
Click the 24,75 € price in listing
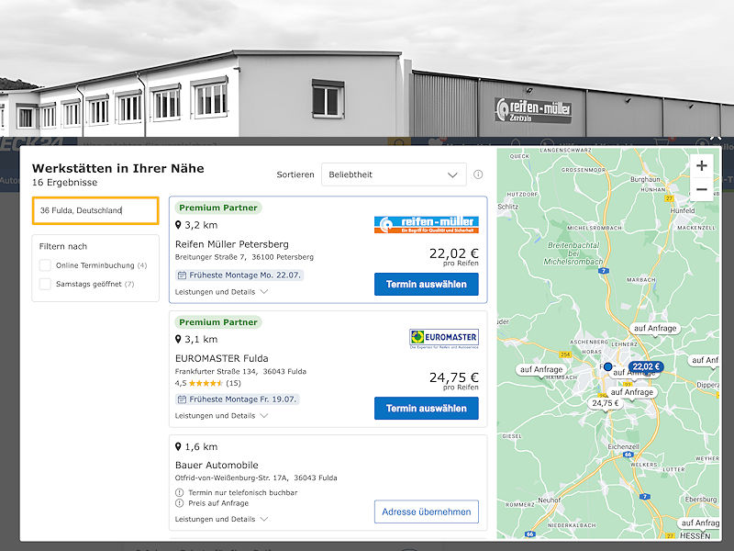453,377
